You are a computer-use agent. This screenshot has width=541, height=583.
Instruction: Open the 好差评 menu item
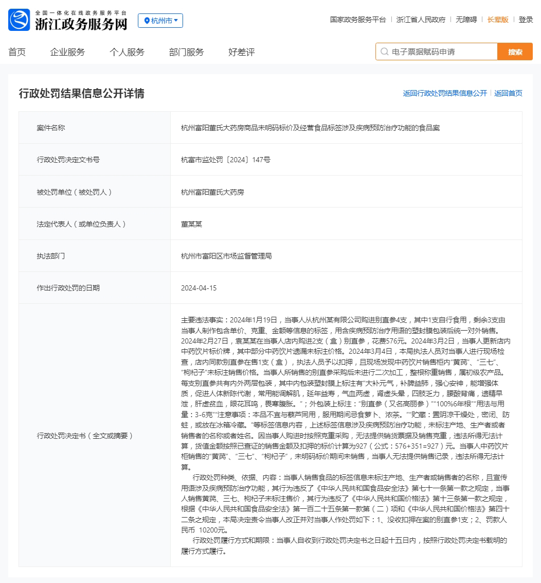pos(242,52)
